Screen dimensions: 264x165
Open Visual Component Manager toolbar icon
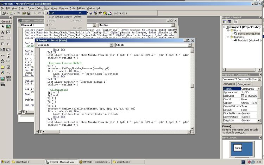point(110,13)
